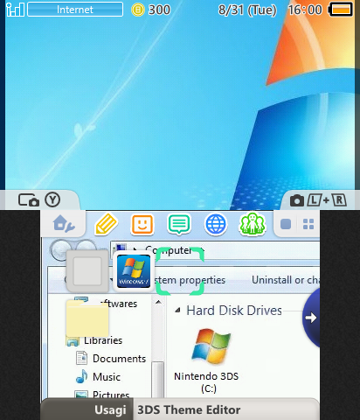Select the green-bracketed empty slot
This screenshot has width=360, height=420.
(180, 271)
